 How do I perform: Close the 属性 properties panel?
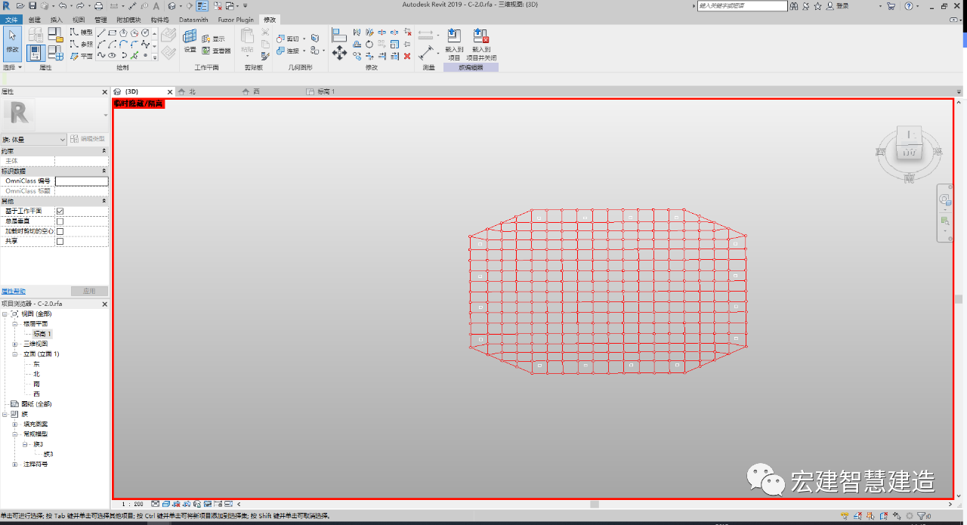tap(105, 91)
